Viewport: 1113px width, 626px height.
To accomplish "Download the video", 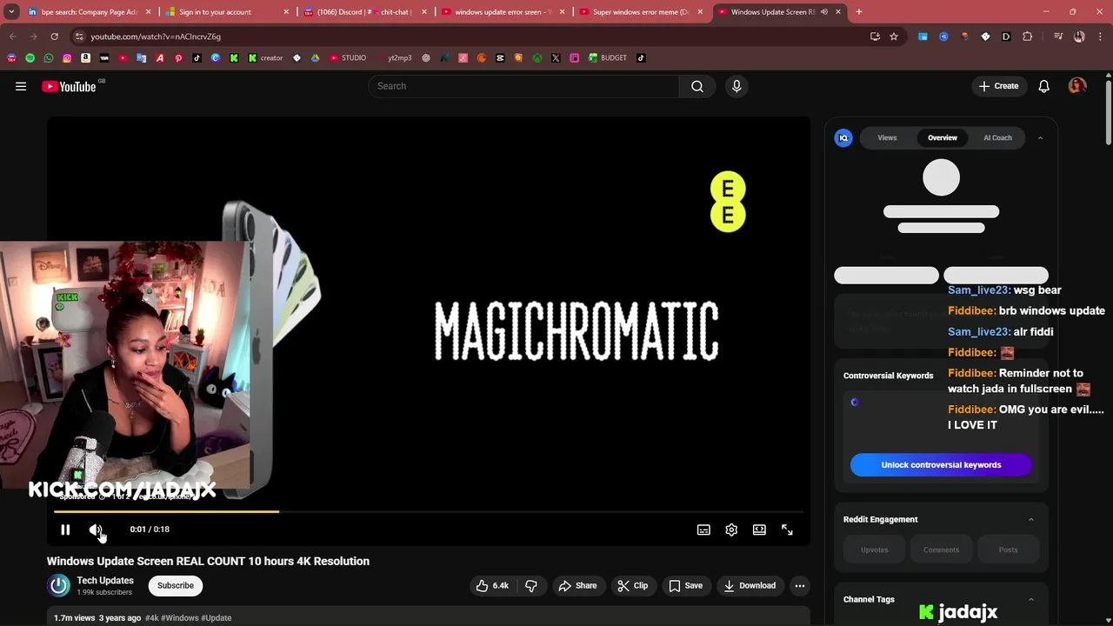I will coord(750,585).
